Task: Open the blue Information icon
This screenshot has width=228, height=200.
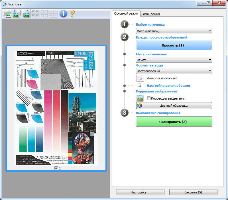Action: pyautogui.click(x=63, y=14)
